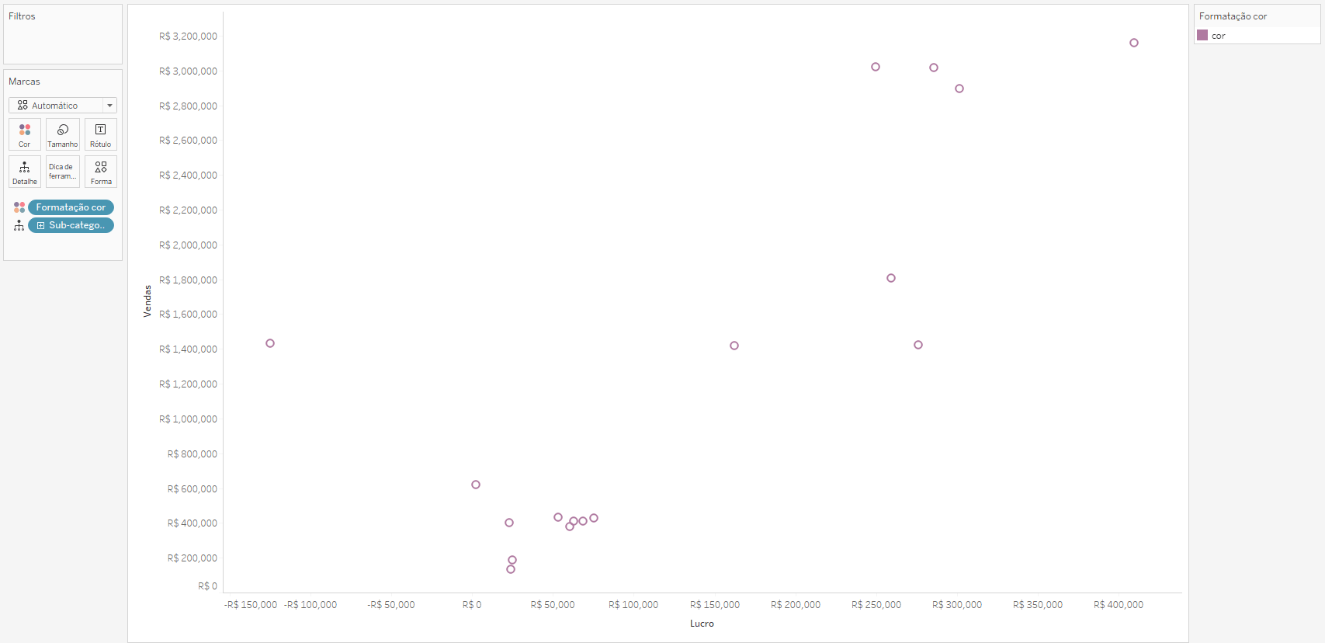This screenshot has width=1325, height=643.
Task: Select the top-right mark near R$ 400,000 profit
Action: [x=1134, y=43]
